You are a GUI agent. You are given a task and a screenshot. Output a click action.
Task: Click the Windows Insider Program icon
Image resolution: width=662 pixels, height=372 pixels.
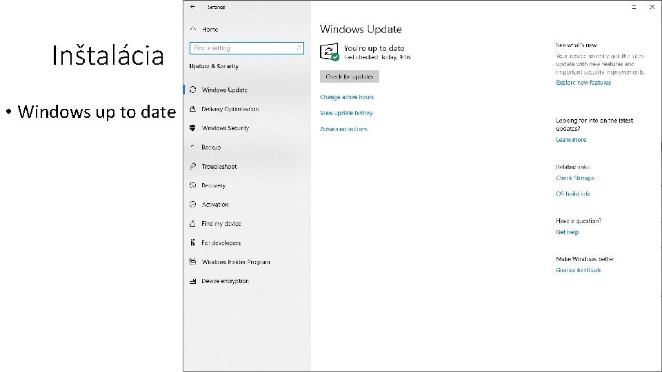[193, 262]
